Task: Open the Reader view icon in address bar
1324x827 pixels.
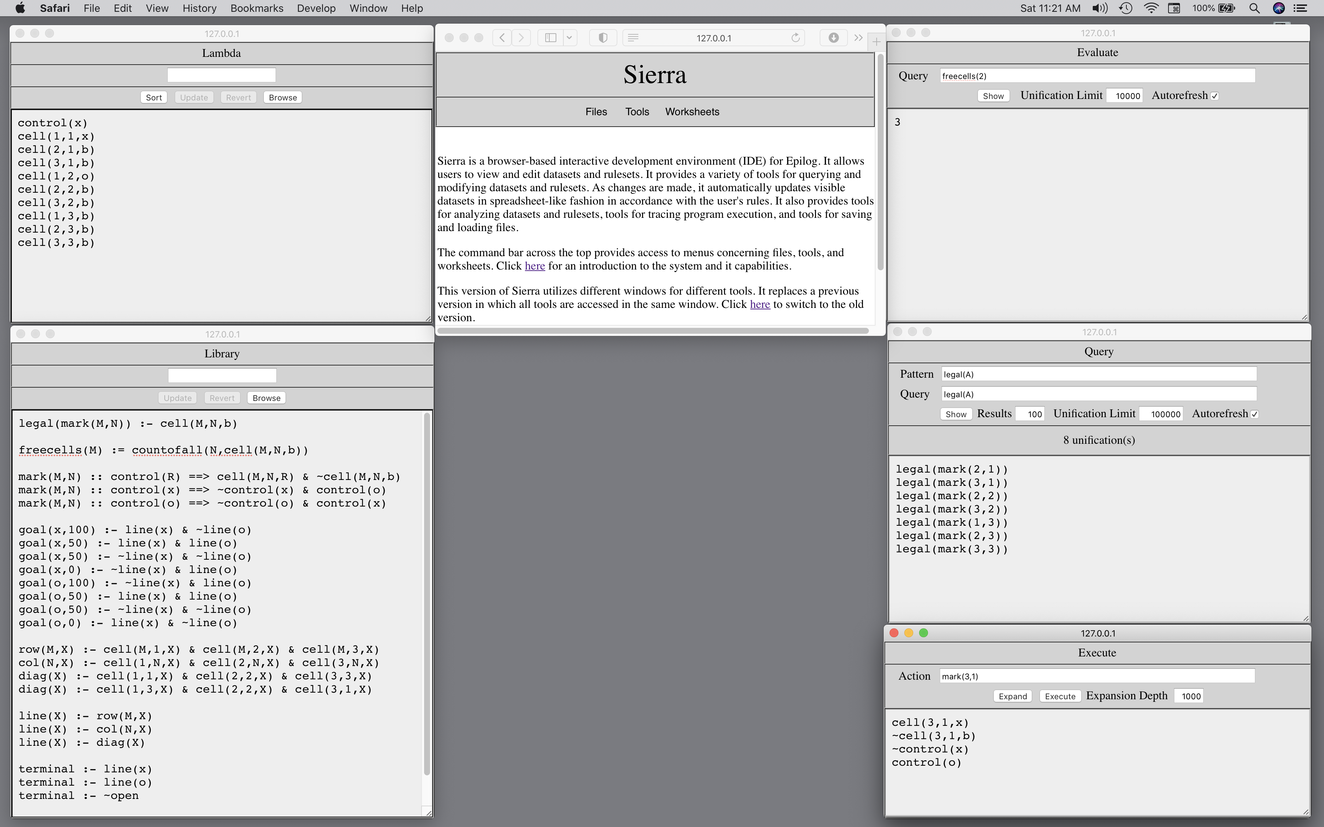Action: coord(633,38)
